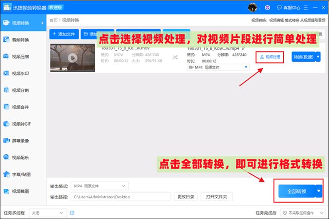
Task: Expand the 转换(极速) arrow dropdown
Action: click(318, 57)
